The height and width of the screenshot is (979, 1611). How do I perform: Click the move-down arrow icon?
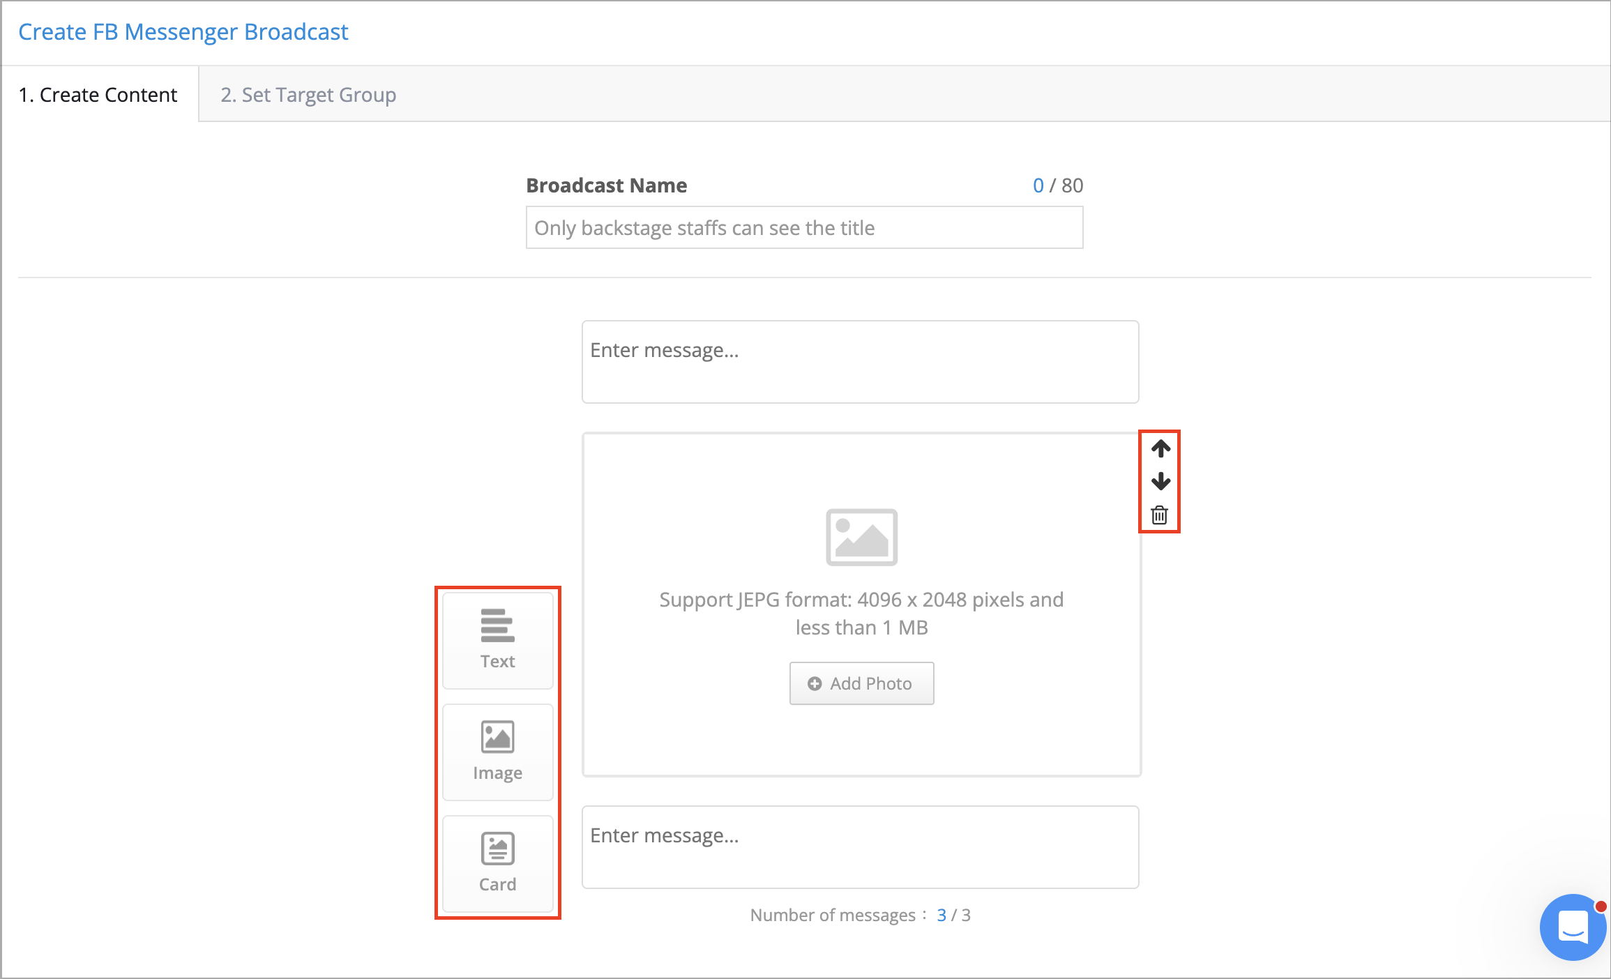tap(1160, 481)
